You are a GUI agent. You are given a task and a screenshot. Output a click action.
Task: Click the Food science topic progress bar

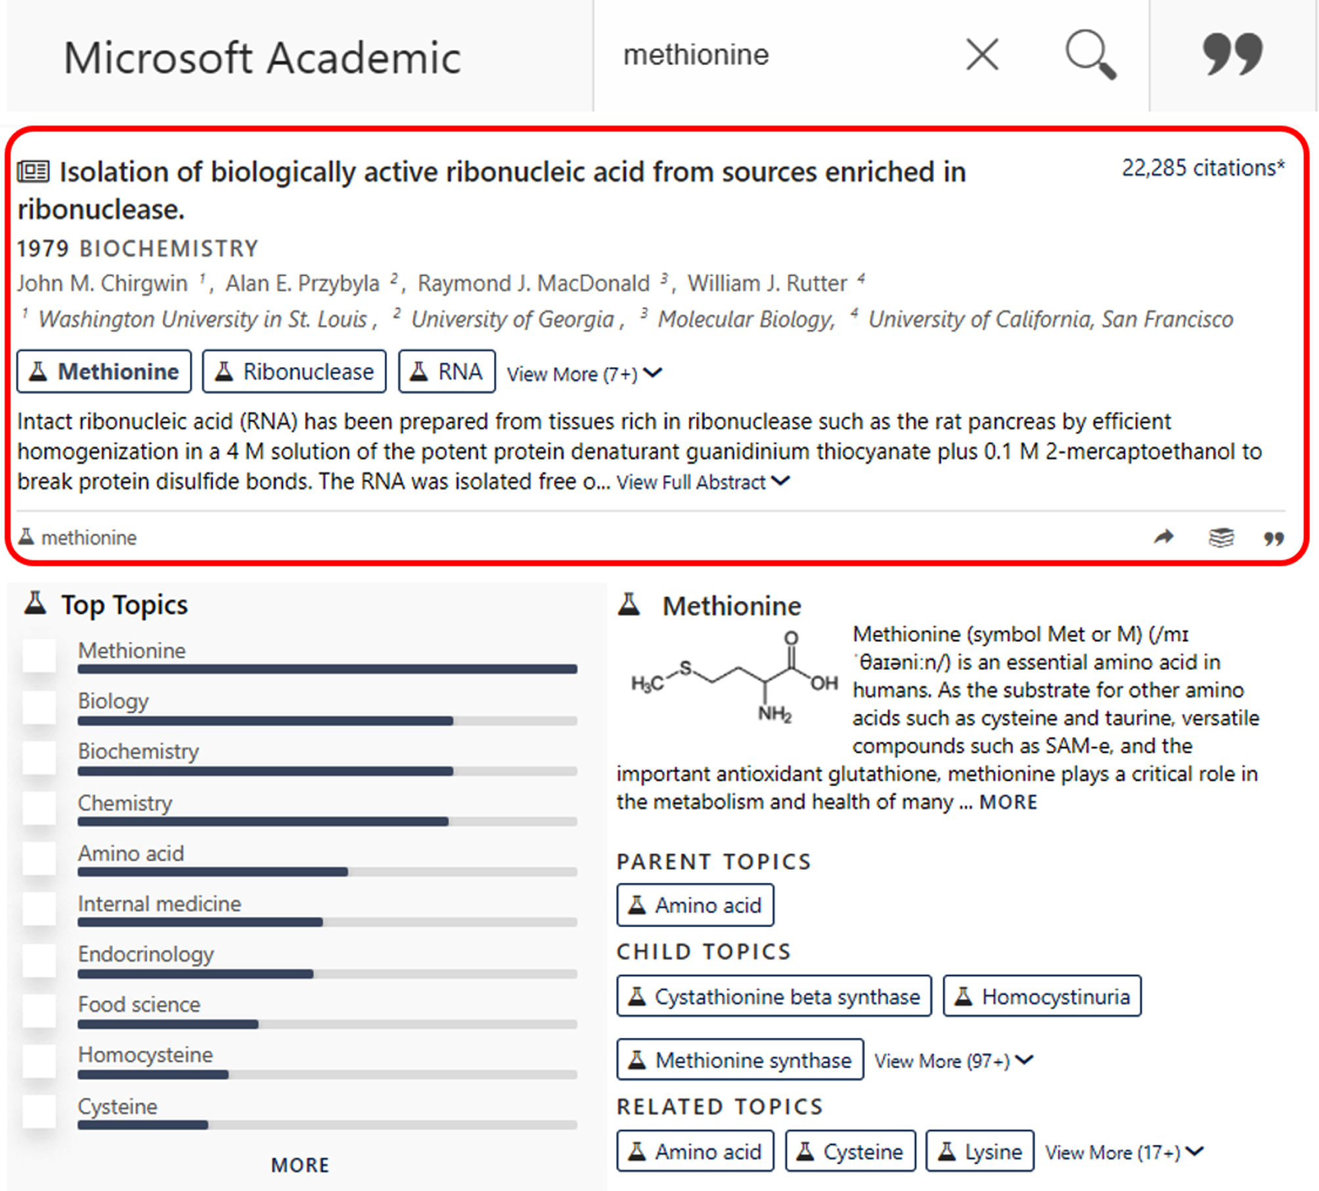[x=327, y=1024]
